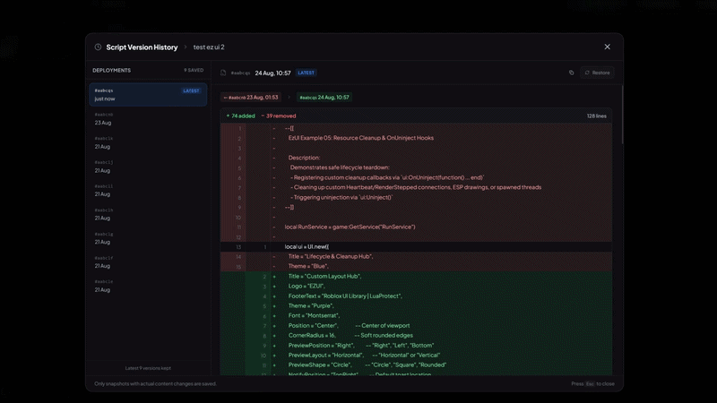The image size is (717, 403).
Task: Select deployment #aabclg from 21 Aug
Action: [148, 238]
